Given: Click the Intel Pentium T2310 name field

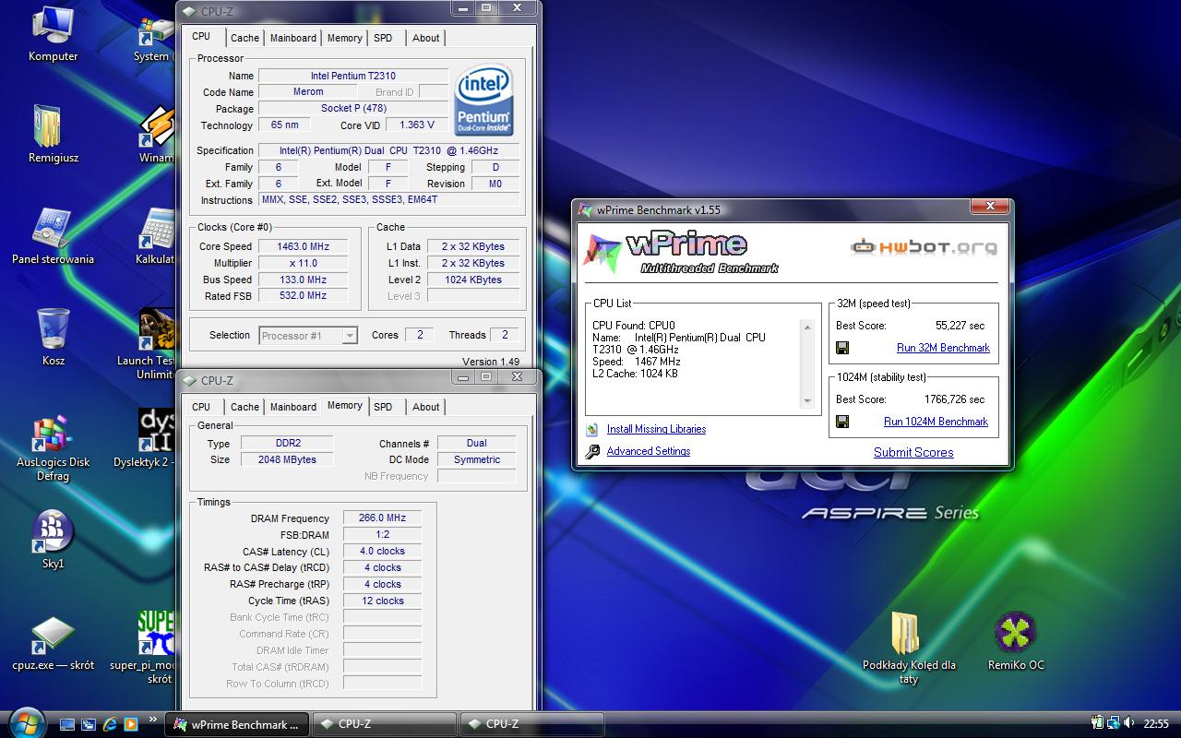Looking at the screenshot, I should click(353, 76).
